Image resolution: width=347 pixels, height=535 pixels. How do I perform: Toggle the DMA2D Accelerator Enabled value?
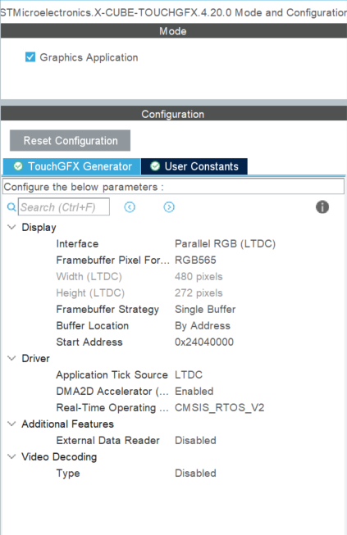(x=194, y=391)
